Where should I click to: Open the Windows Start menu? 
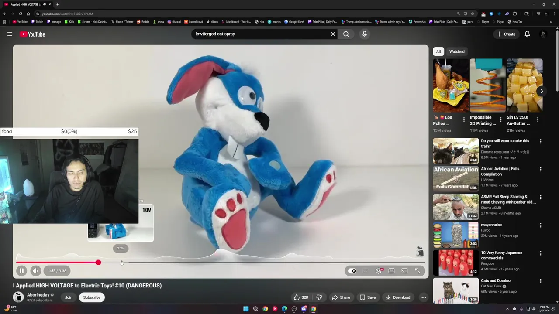coord(246,309)
